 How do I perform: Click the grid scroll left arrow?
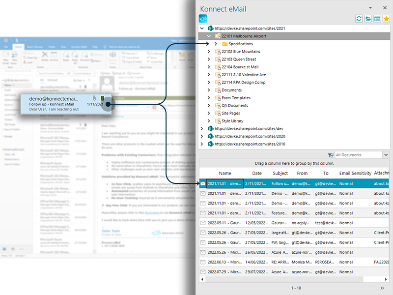pos(202,279)
